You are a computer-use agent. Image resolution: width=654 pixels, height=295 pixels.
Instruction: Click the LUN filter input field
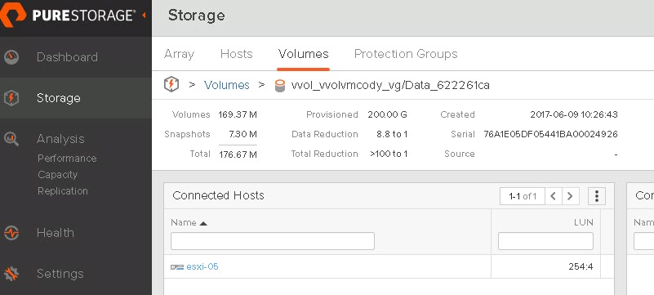coord(545,241)
